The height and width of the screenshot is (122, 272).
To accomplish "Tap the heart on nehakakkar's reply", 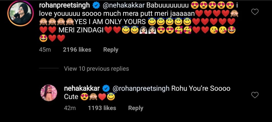I will click(255, 95).
